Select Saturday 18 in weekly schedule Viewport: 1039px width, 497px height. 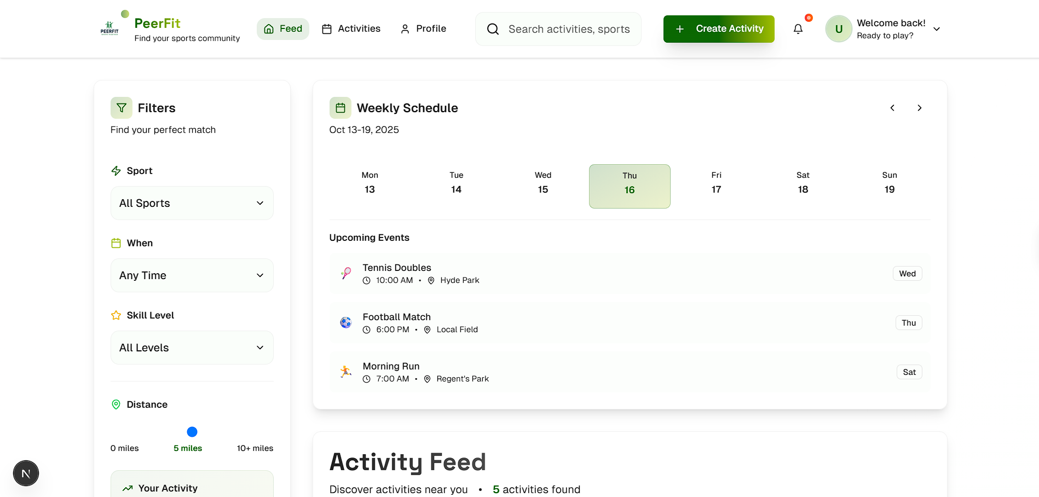click(803, 183)
